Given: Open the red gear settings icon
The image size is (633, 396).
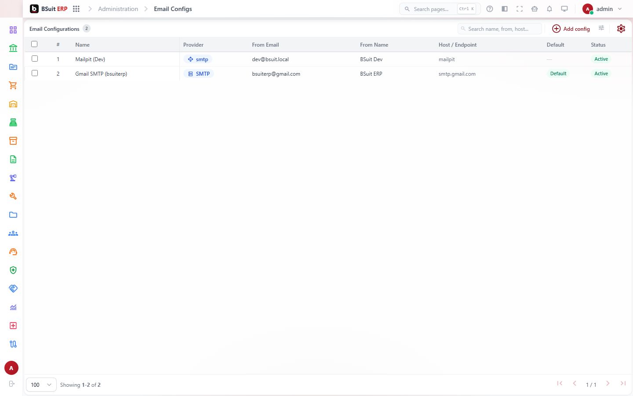Looking at the screenshot, I should [x=621, y=29].
